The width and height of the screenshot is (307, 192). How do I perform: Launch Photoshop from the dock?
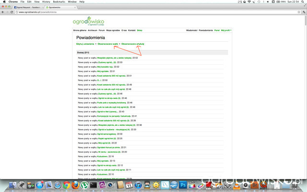(x=183, y=185)
